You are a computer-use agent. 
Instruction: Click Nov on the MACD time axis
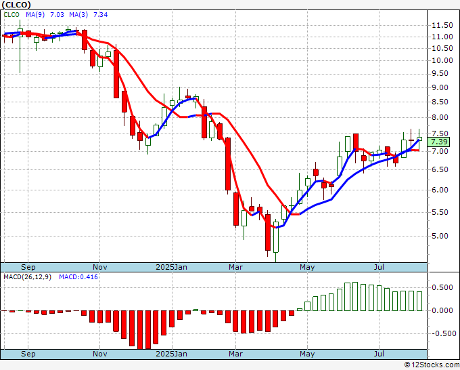[x=99, y=354]
